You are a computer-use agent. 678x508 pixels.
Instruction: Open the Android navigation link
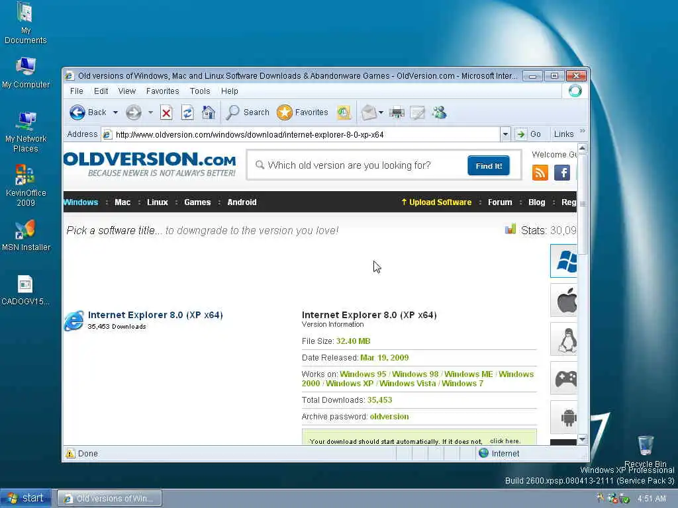[242, 202]
